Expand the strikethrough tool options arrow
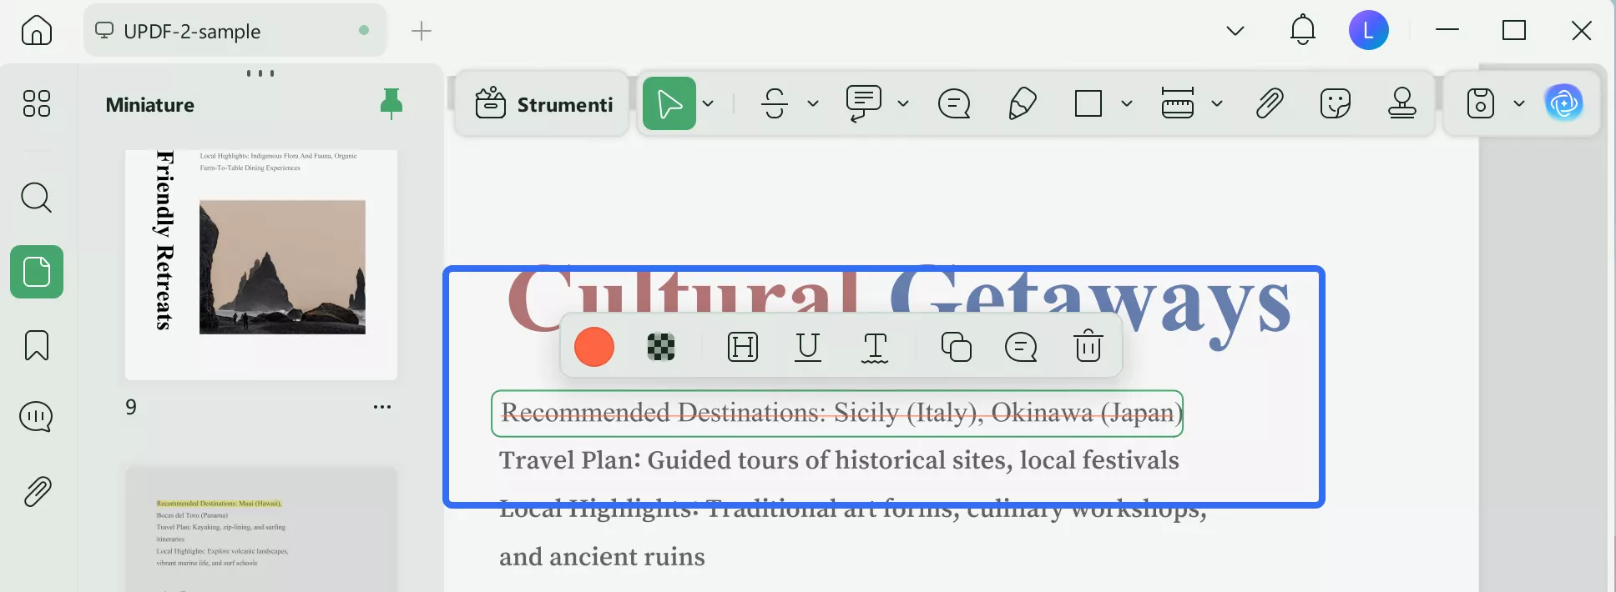The height and width of the screenshot is (592, 1616). 813,103
